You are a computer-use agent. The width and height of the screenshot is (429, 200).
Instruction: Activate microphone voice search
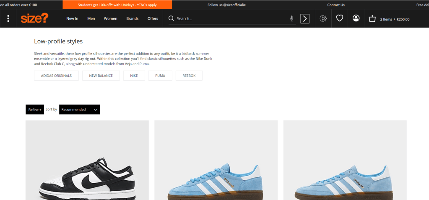(x=291, y=18)
